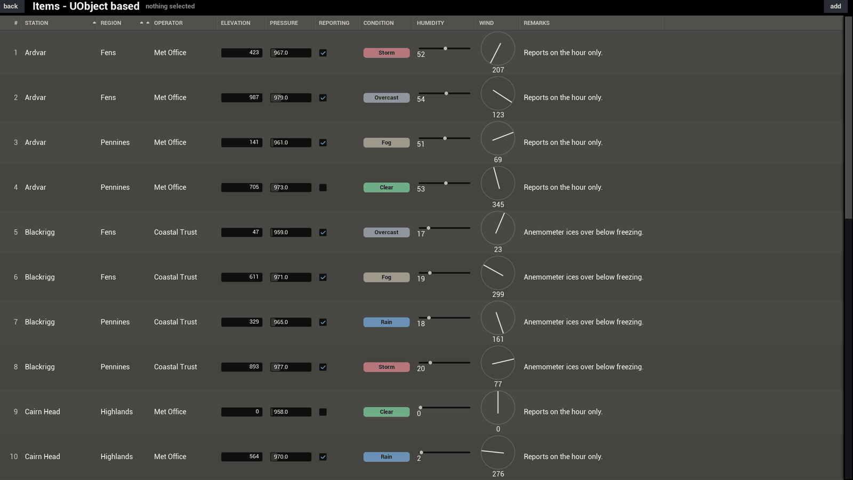Click wind dial showing 0 in row 9
Viewport: 853px width, 480px height.
click(x=498, y=408)
